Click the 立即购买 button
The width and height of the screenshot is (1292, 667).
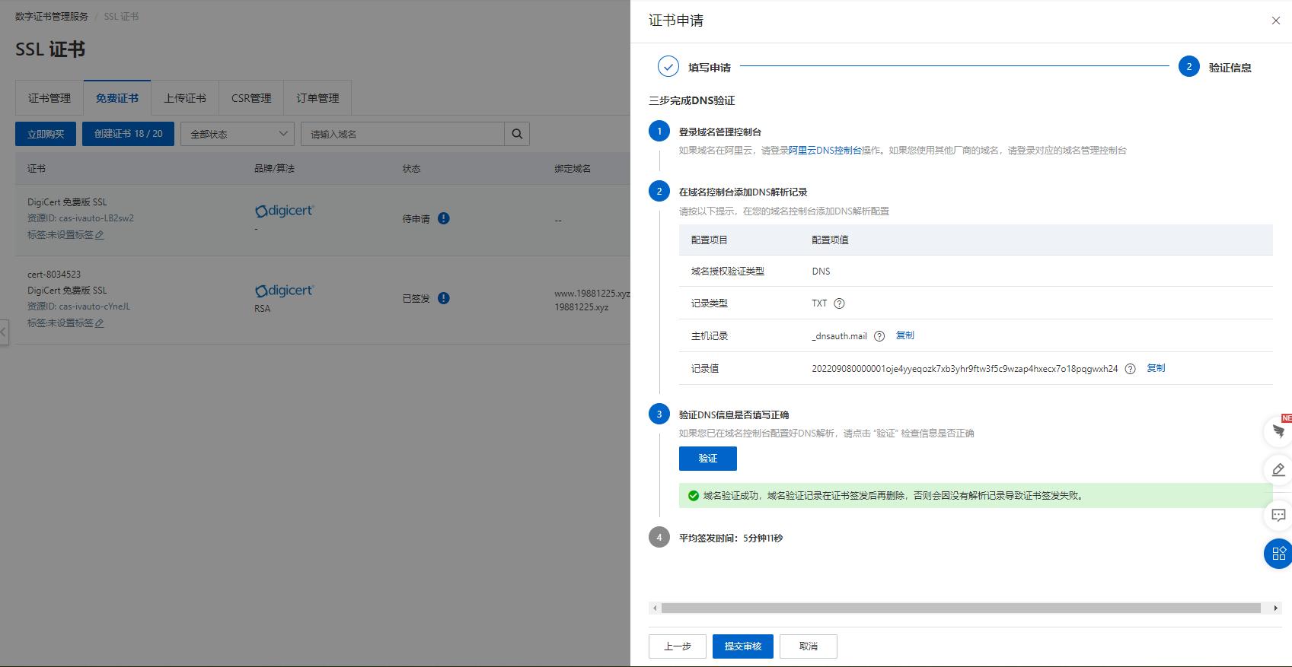click(x=46, y=134)
